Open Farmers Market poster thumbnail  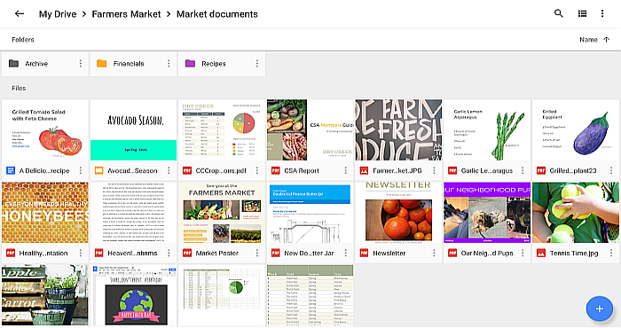pos(222,213)
